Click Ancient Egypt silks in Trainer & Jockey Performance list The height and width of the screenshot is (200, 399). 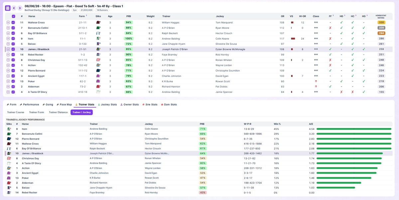tap(9, 173)
